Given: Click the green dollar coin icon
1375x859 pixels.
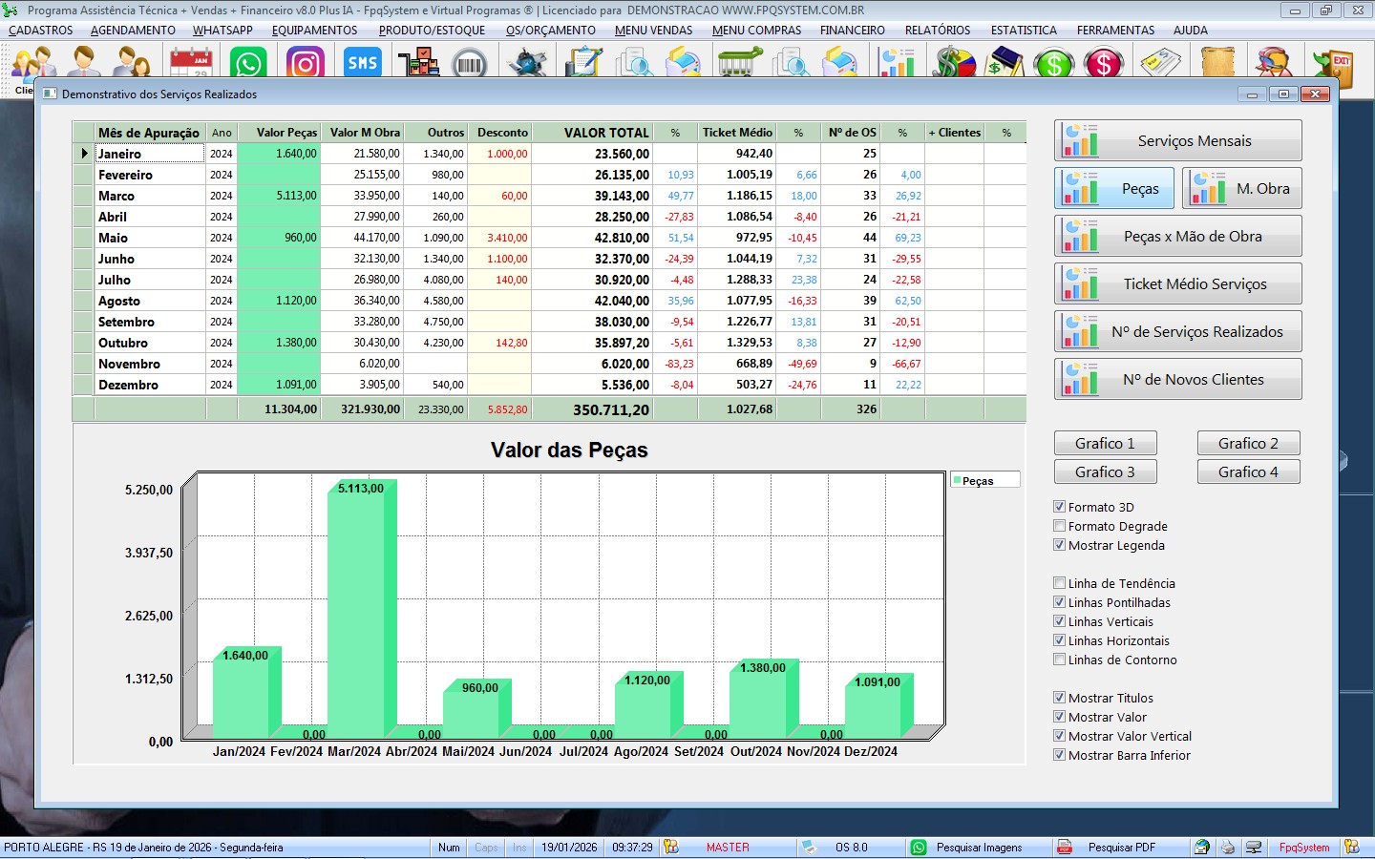Looking at the screenshot, I should point(1054,64).
